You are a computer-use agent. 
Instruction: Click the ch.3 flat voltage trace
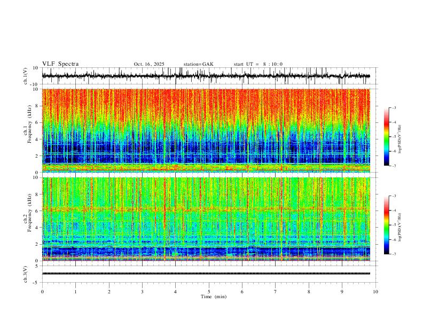(x=206, y=274)
